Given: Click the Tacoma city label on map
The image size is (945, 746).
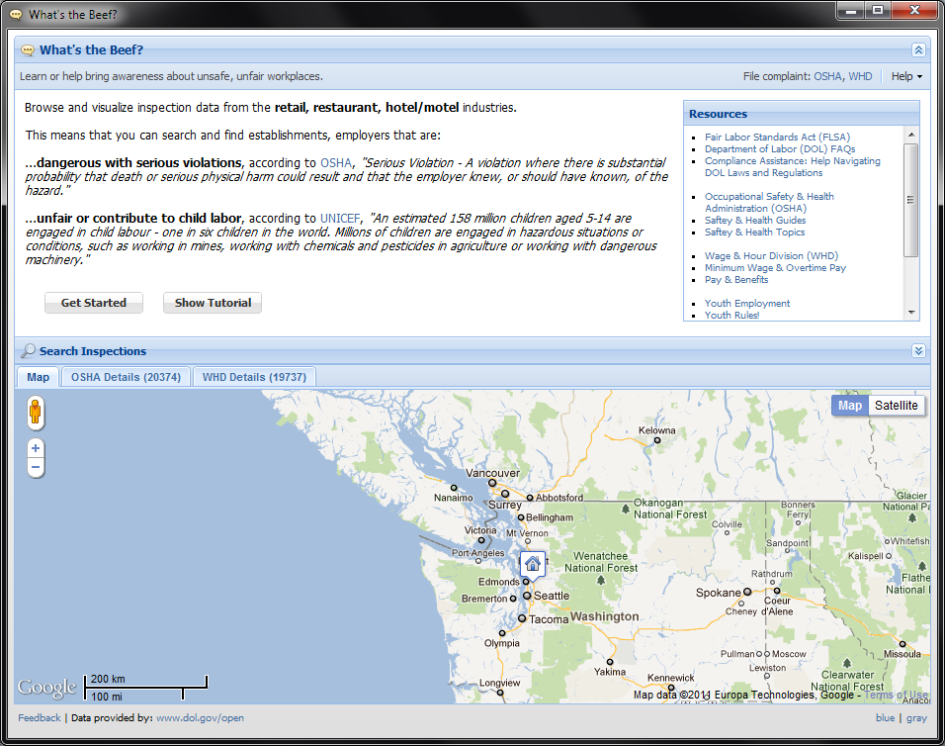Looking at the screenshot, I should pyautogui.click(x=549, y=619).
